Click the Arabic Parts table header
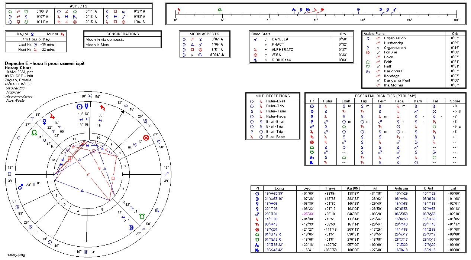This screenshot has height=260, width=471. [374, 33]
